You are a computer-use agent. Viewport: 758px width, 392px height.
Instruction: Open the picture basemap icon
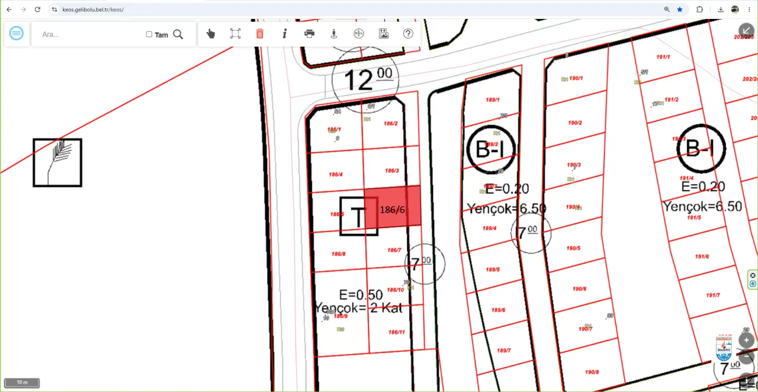pos(384,34)
